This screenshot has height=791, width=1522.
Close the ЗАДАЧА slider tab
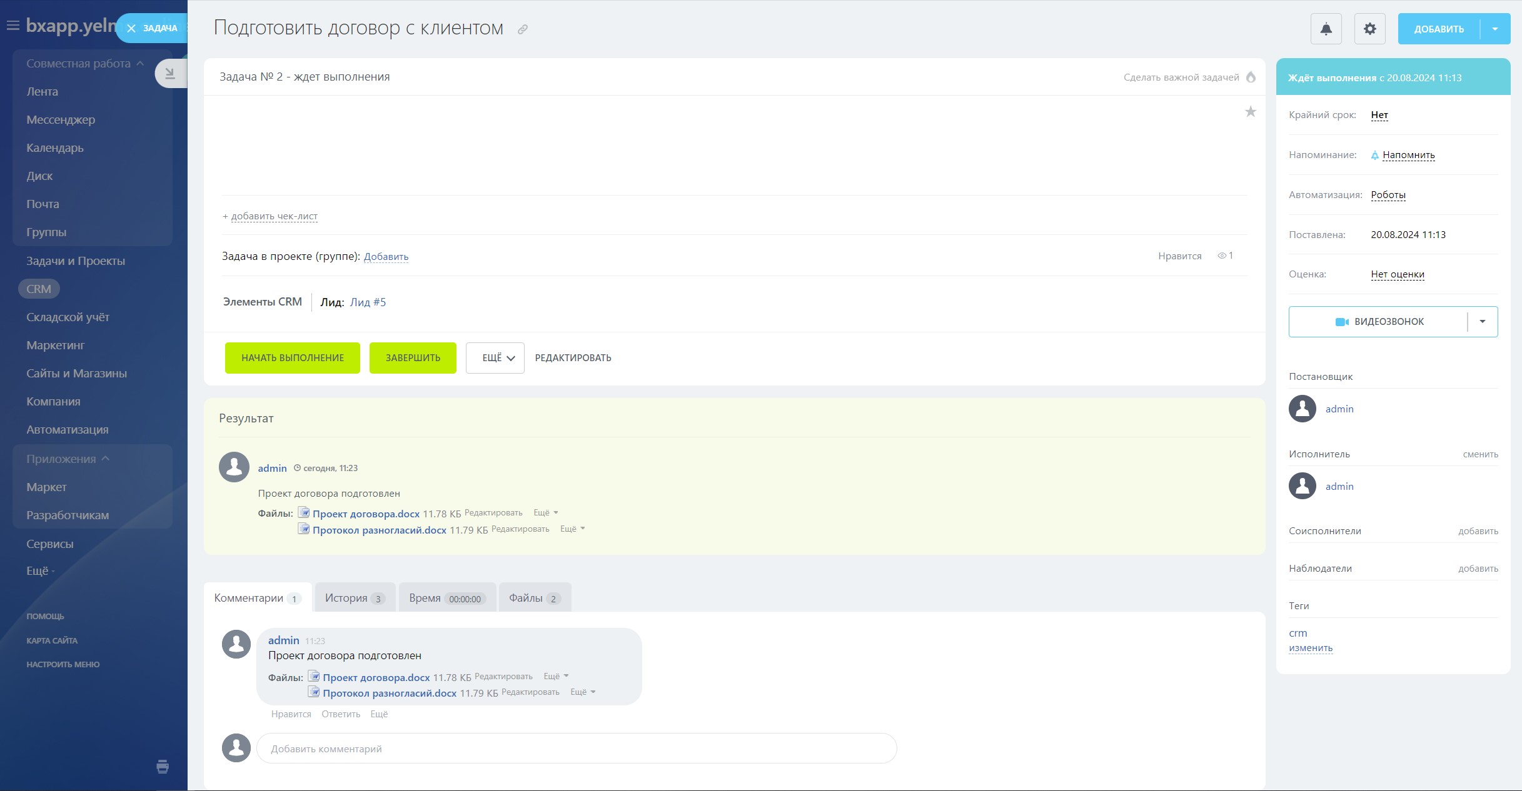tap(131, 28)
